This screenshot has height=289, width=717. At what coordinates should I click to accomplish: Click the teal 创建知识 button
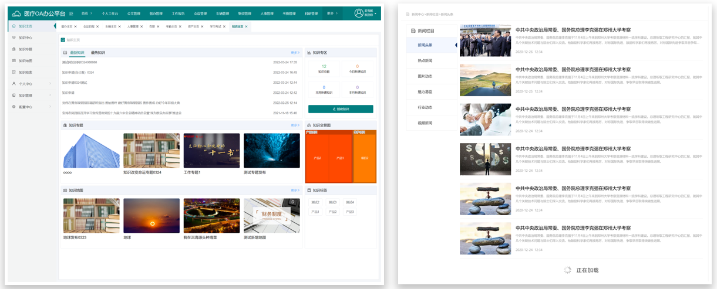pos(341,109)
